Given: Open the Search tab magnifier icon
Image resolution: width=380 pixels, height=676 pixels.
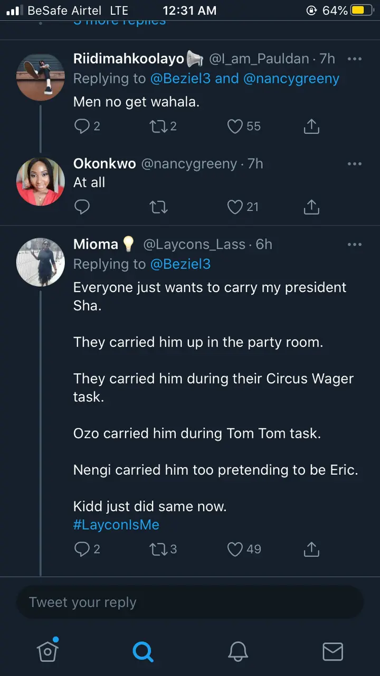Looking at the screenshot, I should point(142,651).
